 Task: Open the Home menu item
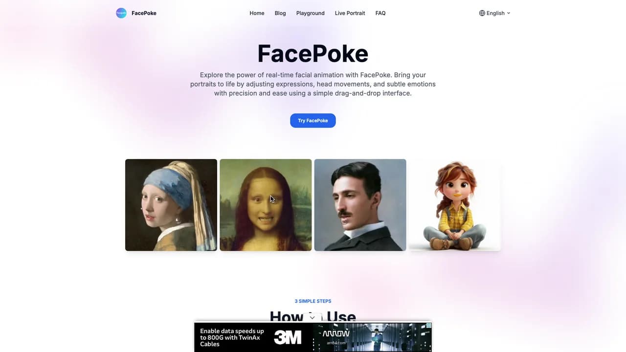point(257,13)
